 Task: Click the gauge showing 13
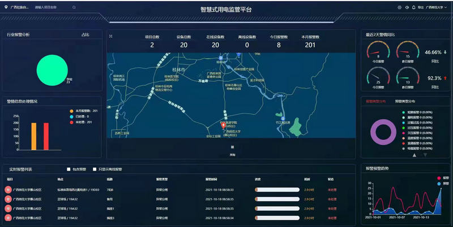click(x=407, y=77)
